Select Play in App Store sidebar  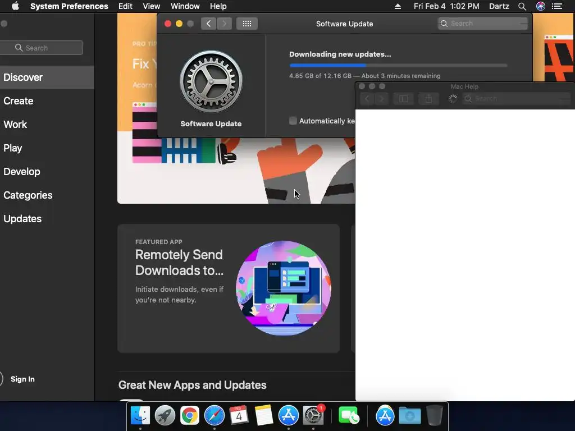pos(47,148)
